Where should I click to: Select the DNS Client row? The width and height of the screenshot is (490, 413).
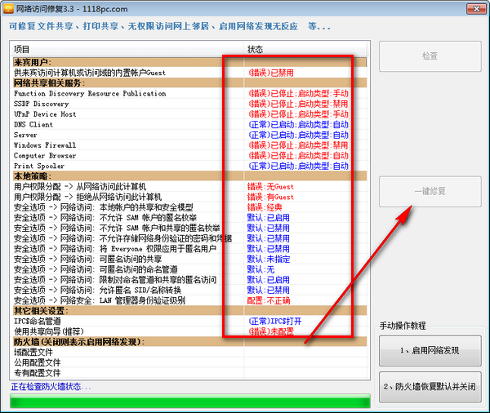189,124
